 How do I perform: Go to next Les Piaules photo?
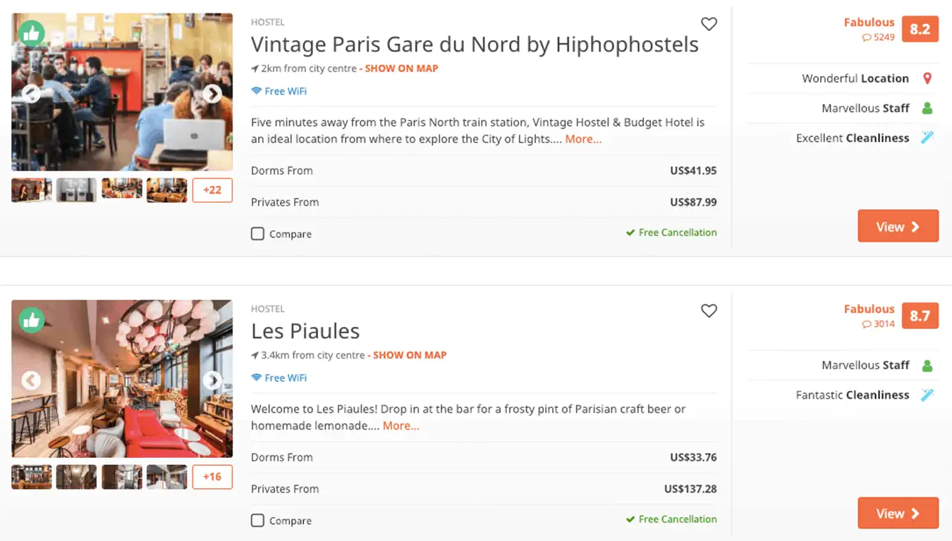point(212,380)
